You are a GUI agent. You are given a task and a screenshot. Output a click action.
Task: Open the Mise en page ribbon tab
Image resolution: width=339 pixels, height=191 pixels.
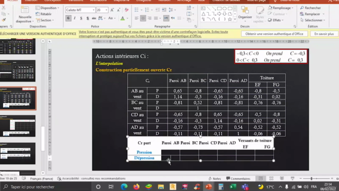point(256,1)
